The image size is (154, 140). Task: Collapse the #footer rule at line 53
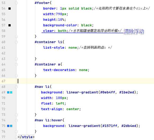click(x=16, y=3)
